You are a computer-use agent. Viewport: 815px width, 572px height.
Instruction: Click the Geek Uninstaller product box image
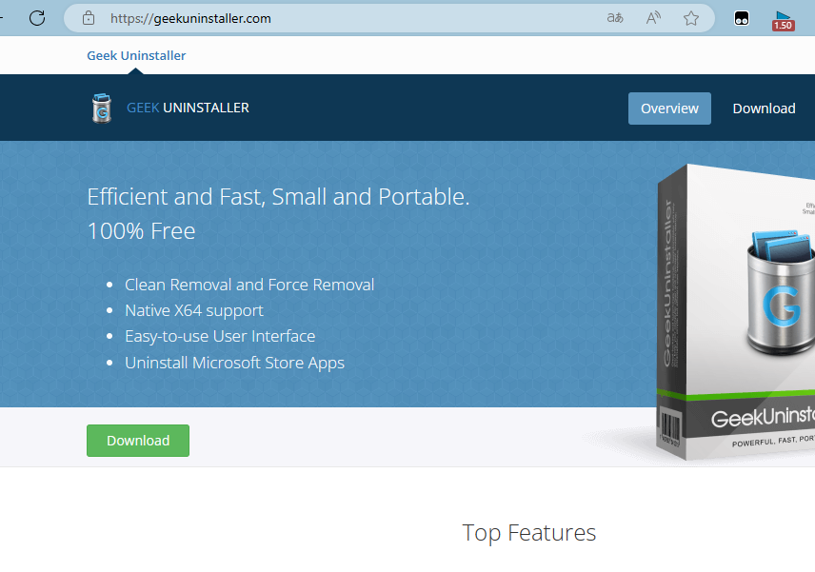(735, 312)
